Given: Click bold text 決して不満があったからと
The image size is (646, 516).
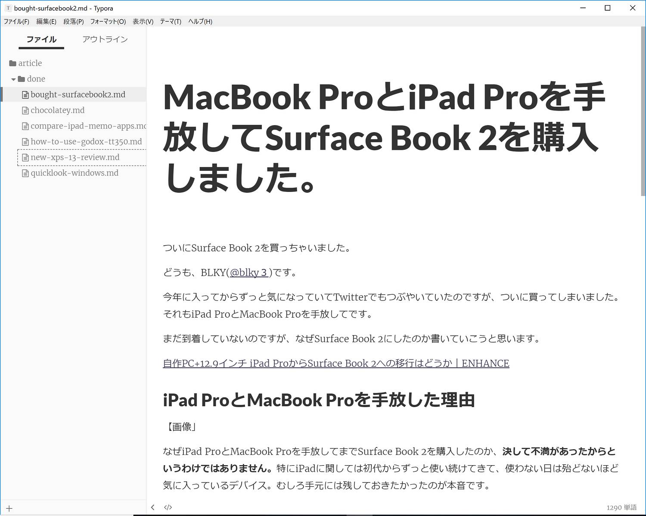Looking at the screenshot, I should [559, 451].
